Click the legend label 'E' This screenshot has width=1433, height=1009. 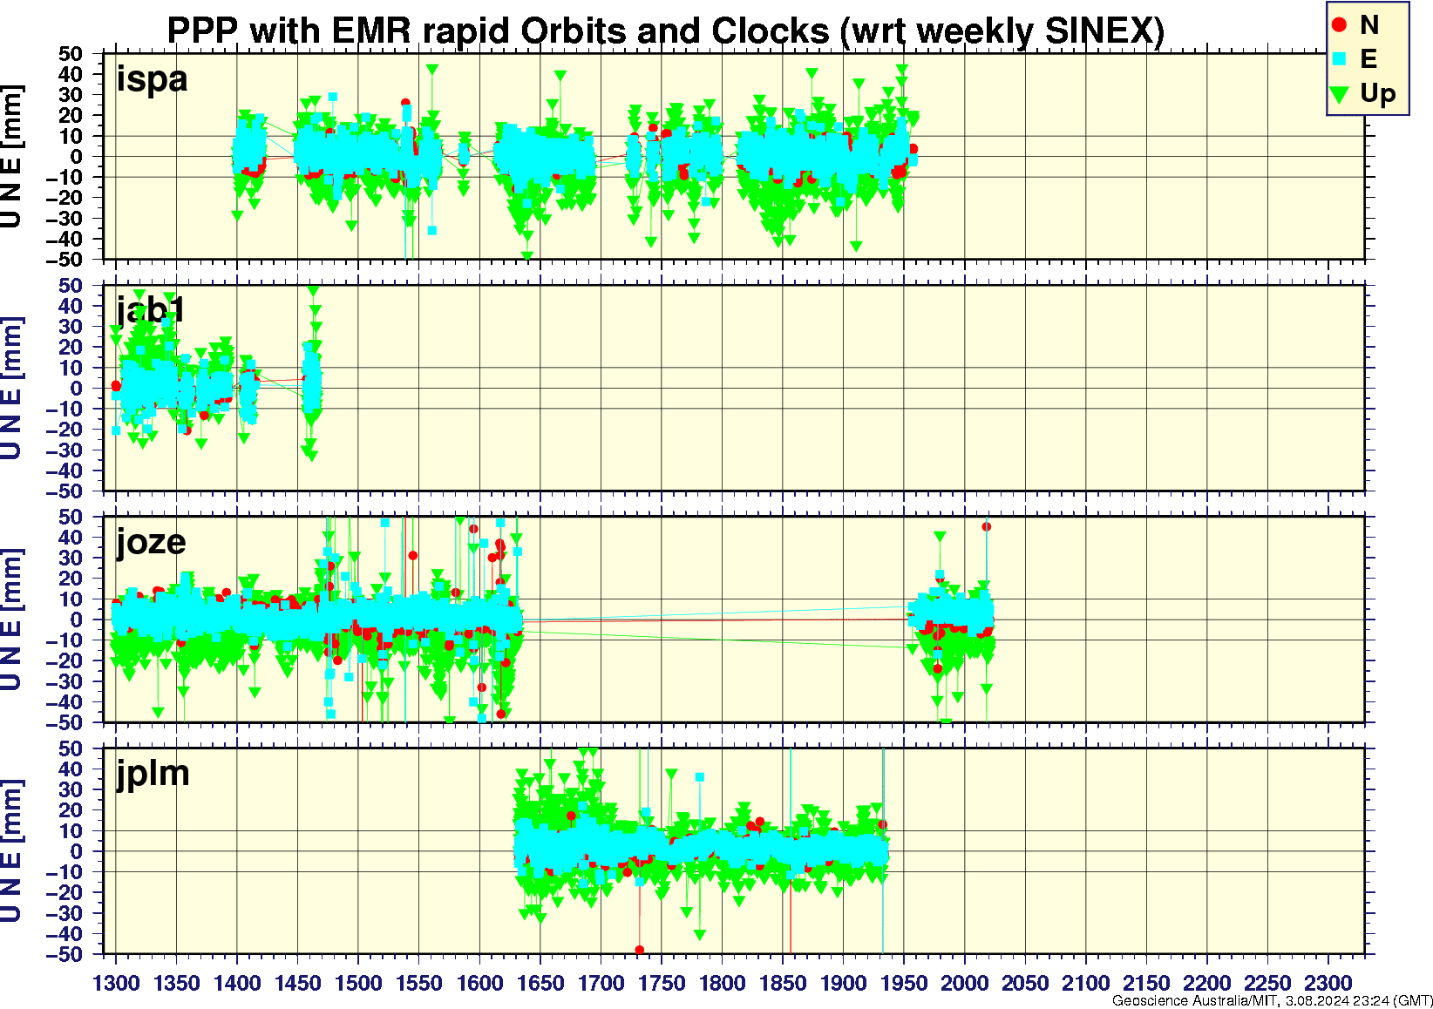(1368, 59)
